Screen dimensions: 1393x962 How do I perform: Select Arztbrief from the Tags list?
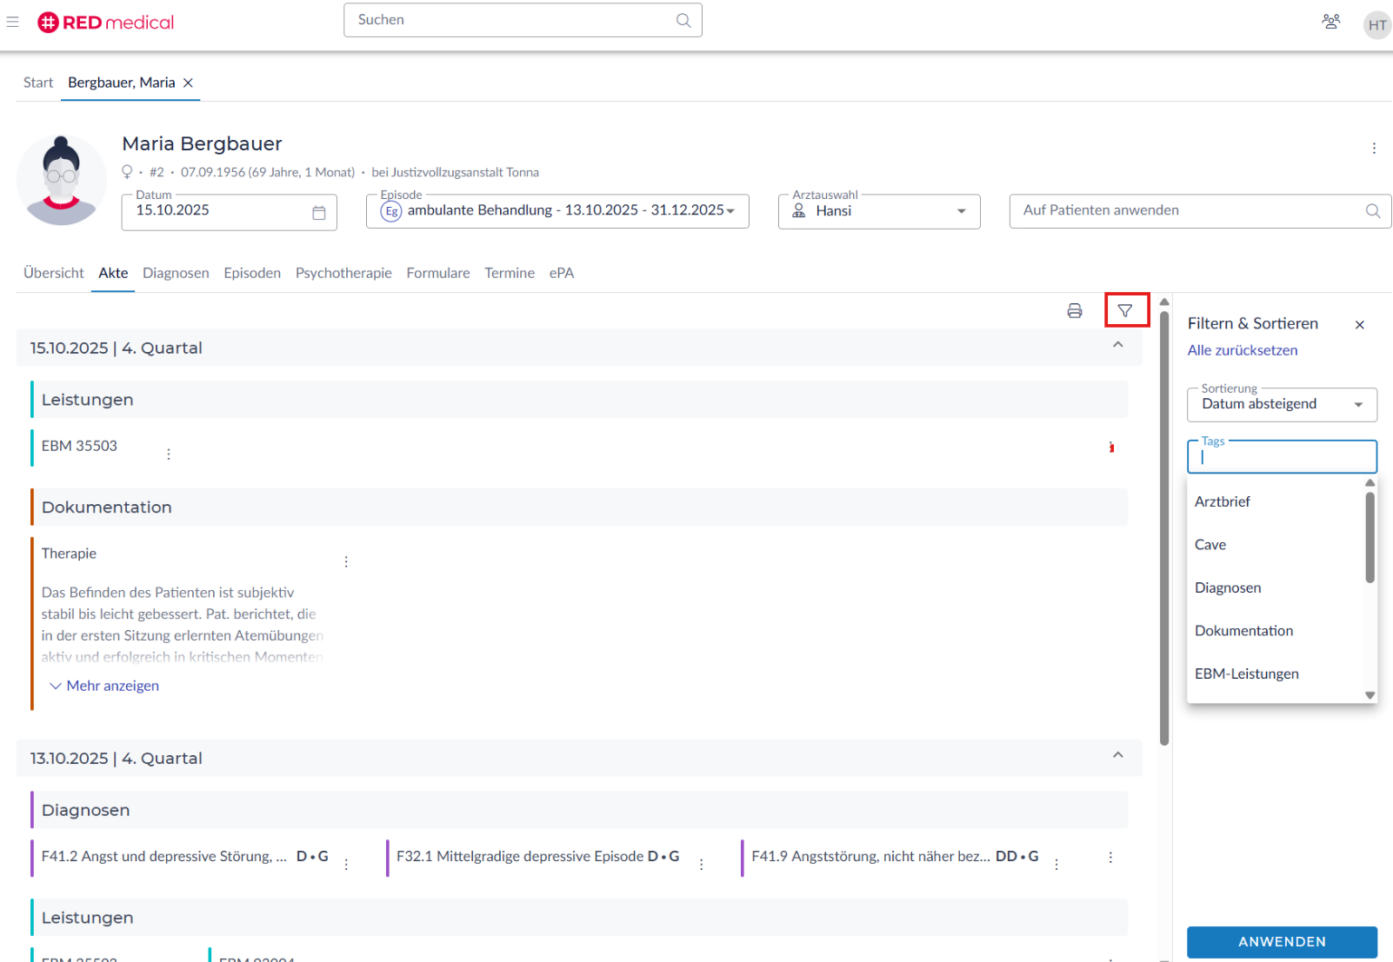coord(1222,501)
